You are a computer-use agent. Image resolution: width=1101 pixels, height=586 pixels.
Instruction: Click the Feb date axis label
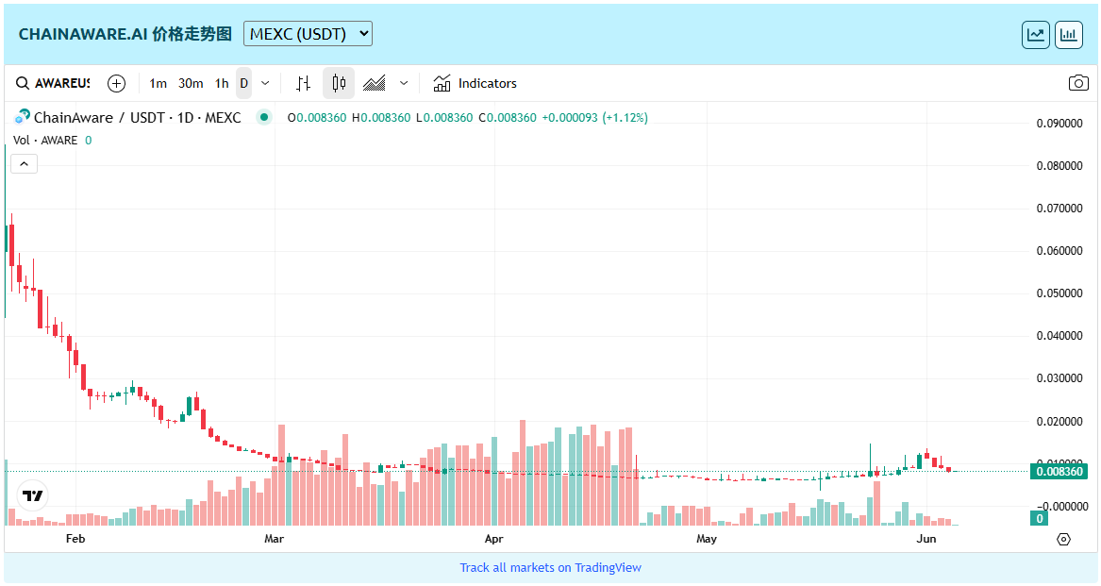pos(75,539)
